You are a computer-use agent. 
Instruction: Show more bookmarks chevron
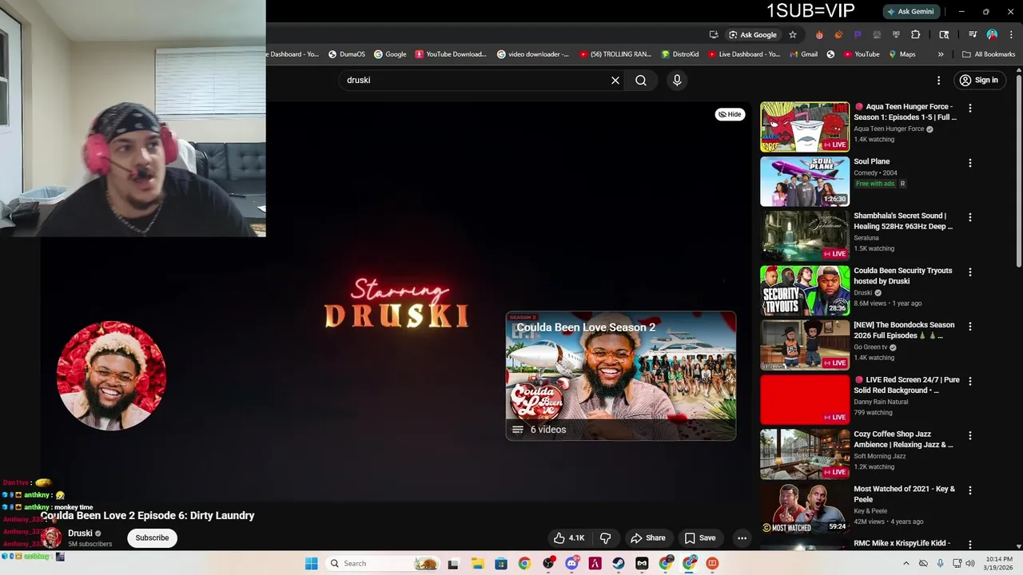click(941, 54)
